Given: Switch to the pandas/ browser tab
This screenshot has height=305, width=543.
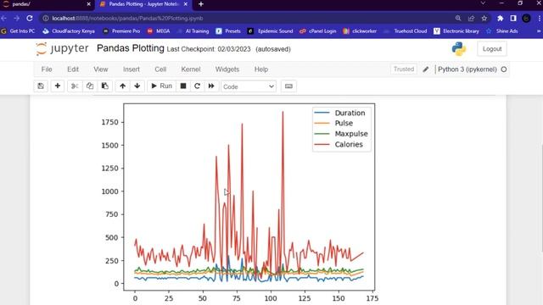Looking at the screenshot, I should (45, 4).
